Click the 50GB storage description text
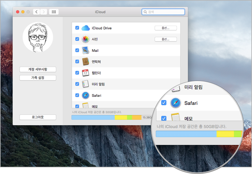This screenshot has width=252, height=174. click(x=97, y=112)
